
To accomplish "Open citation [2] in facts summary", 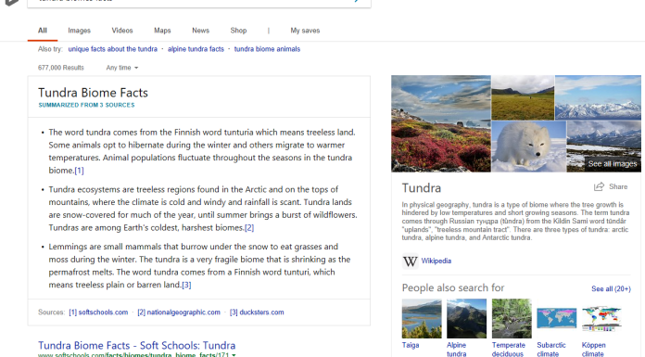I will pyautogui.click(x=249, y=228).
